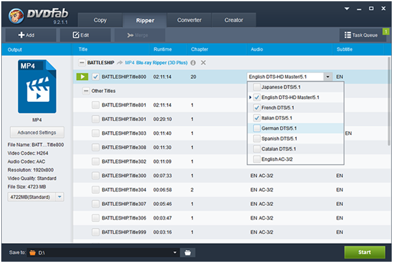Collapse the Other Titles group
This screenshot has width=393, height=263.
click(86, 91)
